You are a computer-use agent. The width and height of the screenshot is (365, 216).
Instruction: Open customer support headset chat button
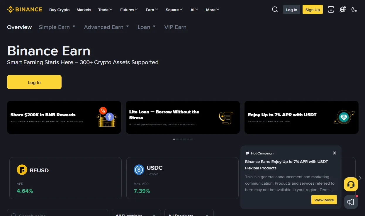pos(351,184)
